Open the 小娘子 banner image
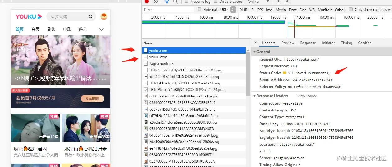Screen dimensions: 392x167 tap(61, 60)
